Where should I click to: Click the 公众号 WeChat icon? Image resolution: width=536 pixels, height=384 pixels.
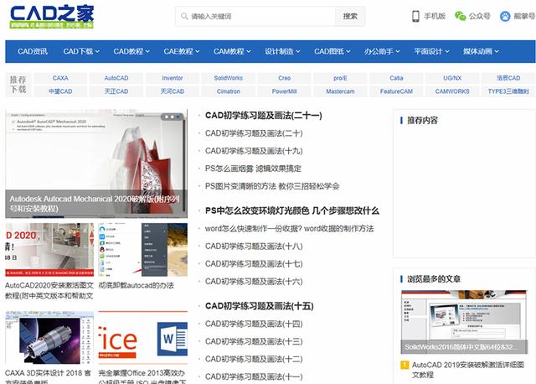pos(460,16)
